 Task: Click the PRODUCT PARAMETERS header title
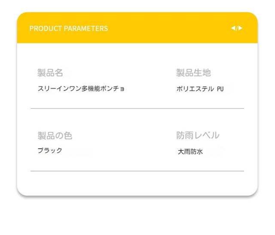pos(69,29)
